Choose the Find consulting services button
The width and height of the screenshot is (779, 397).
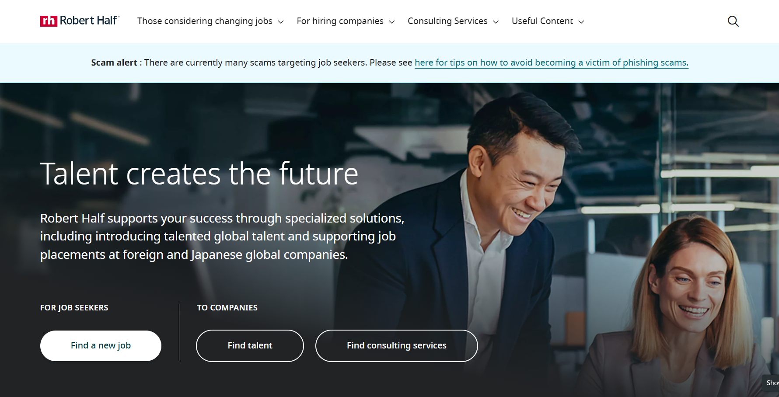[x=396, y=345]
